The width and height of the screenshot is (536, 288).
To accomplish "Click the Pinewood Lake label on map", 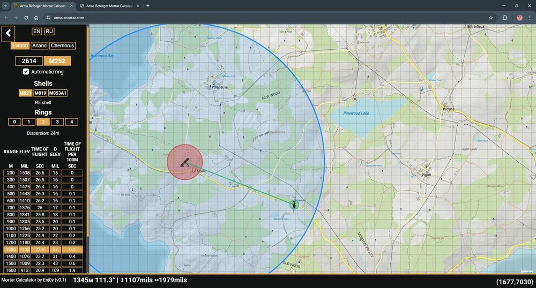I will coord(356,113).
